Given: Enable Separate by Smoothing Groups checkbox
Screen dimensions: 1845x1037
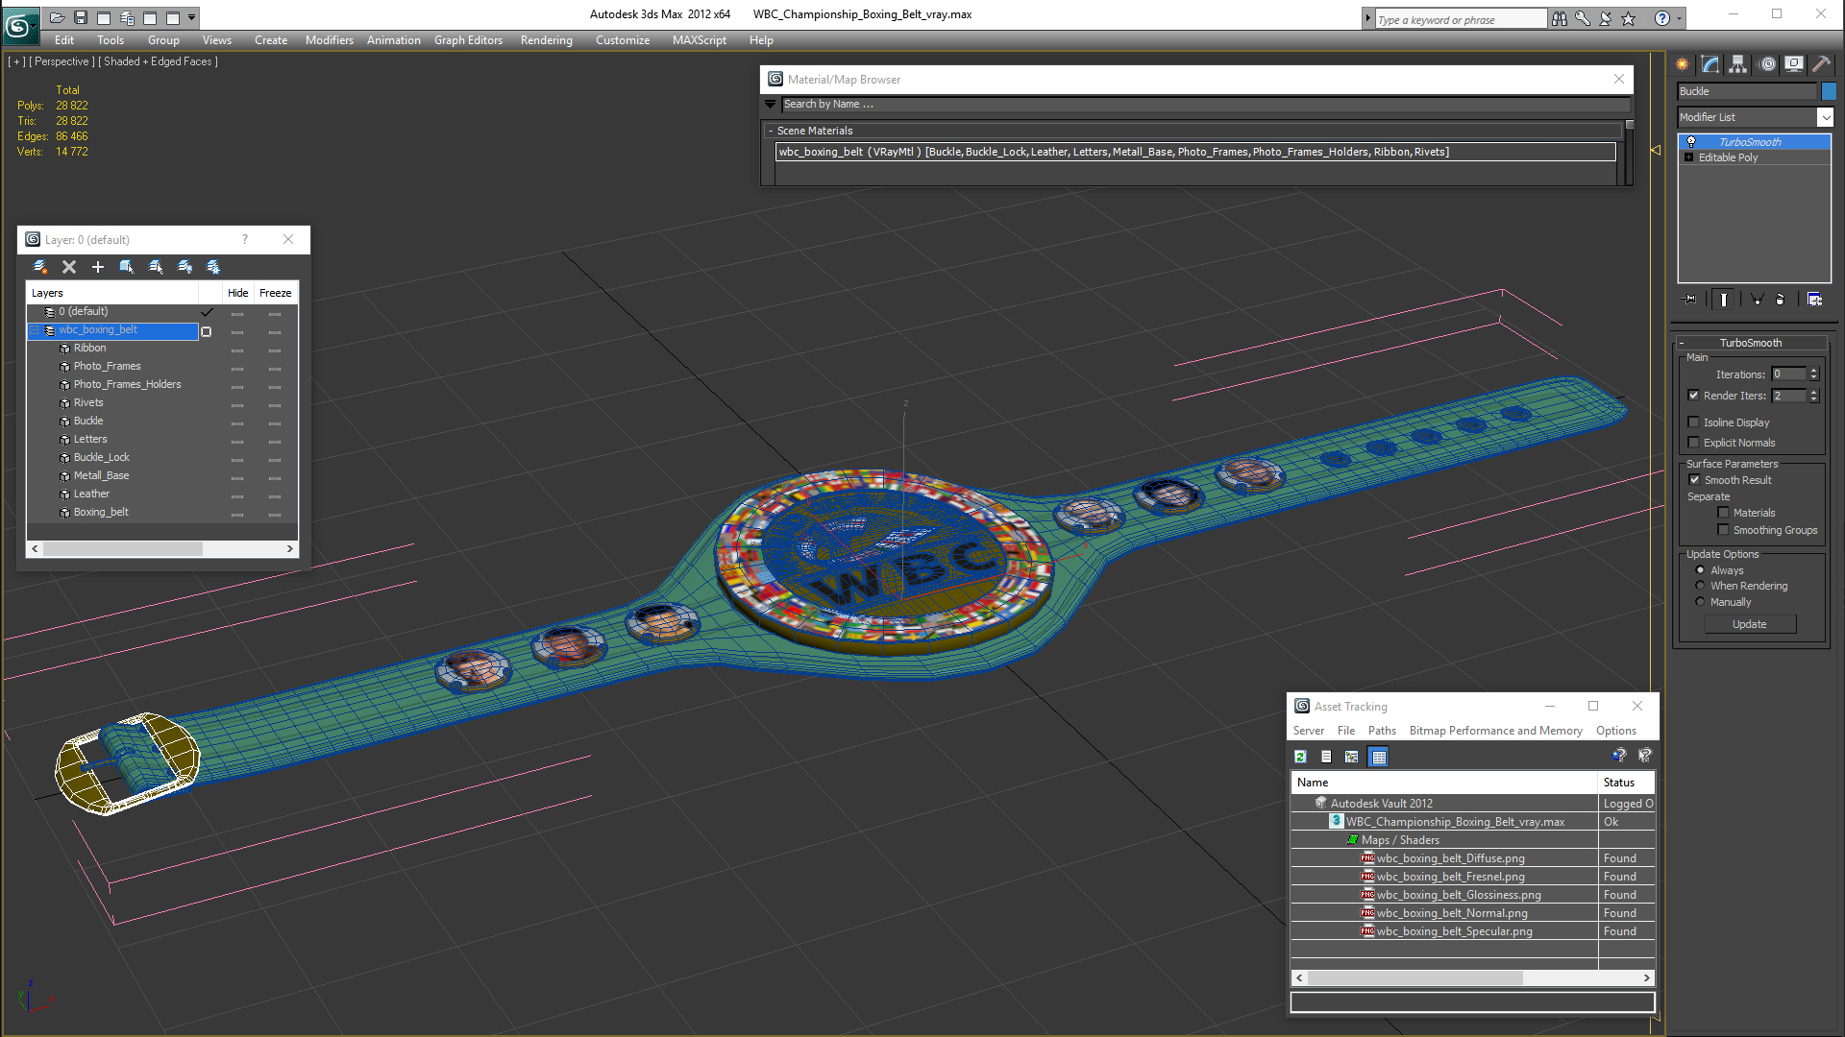Looking at the screenshot, I should pos(1723,530).
